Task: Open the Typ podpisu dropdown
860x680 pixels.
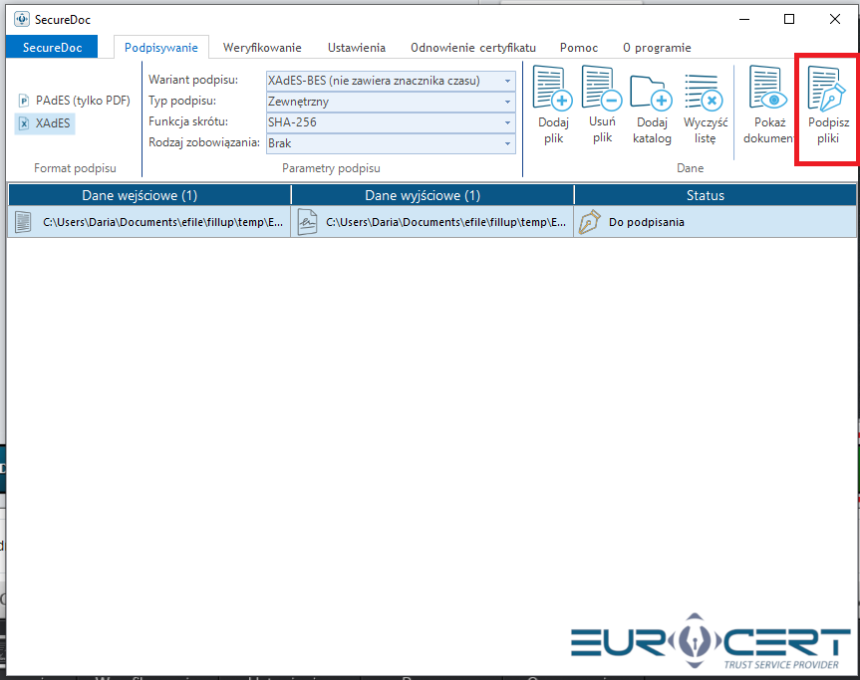Action: [x=391, y=102]
